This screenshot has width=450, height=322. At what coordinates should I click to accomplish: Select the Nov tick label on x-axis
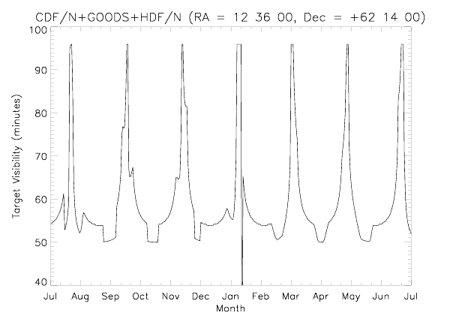171,297
